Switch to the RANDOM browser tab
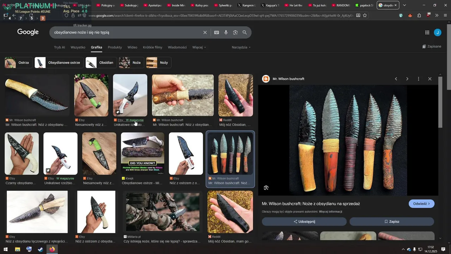This screenshot has width=451, height=254. point(340,5)
